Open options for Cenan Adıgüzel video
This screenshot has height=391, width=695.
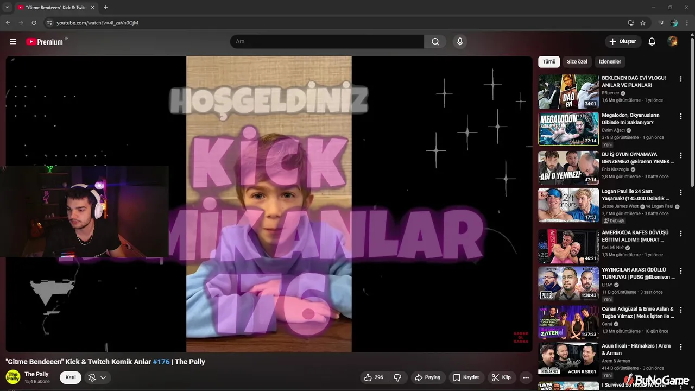pos(680,310)
